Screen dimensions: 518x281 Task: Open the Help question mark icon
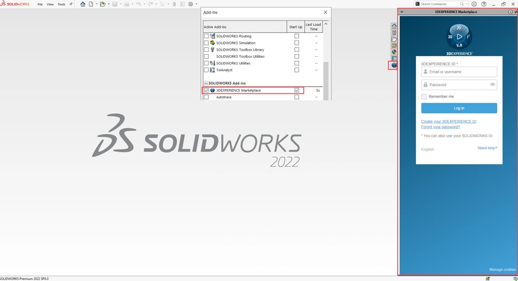pyautogui.click(x=483, y=4)
